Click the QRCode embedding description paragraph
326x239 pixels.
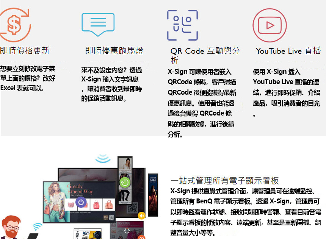[x=202, y=103]
